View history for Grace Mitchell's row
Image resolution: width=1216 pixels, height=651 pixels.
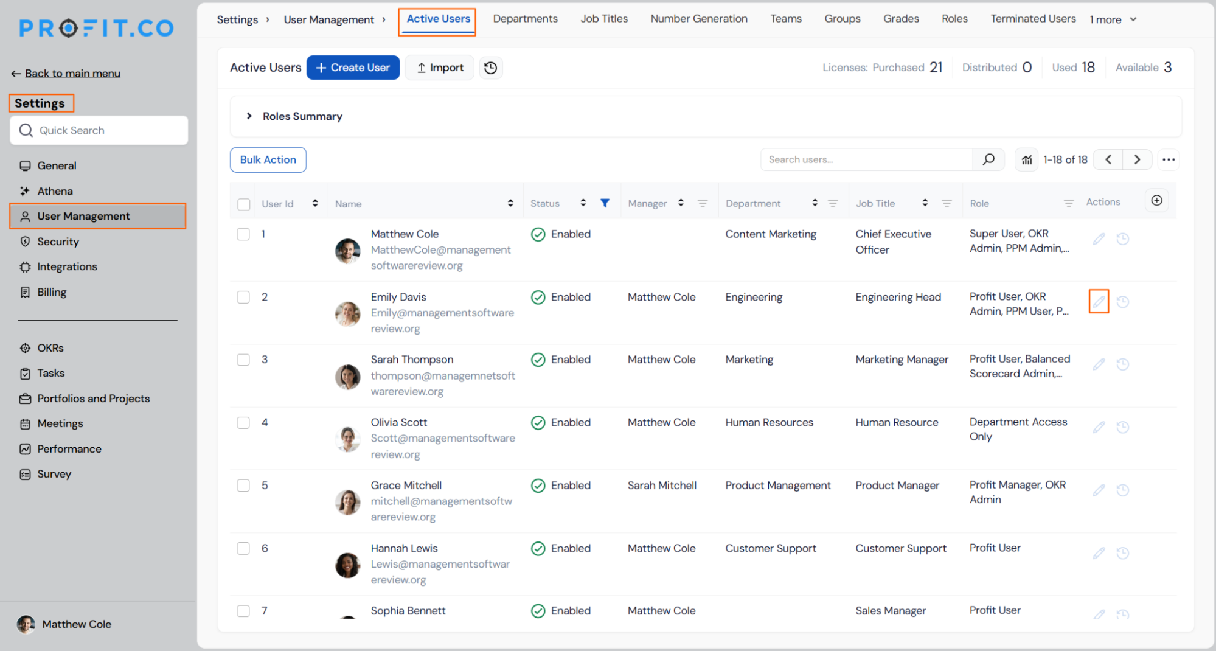pyautogui.click(x=1122, y=490)
